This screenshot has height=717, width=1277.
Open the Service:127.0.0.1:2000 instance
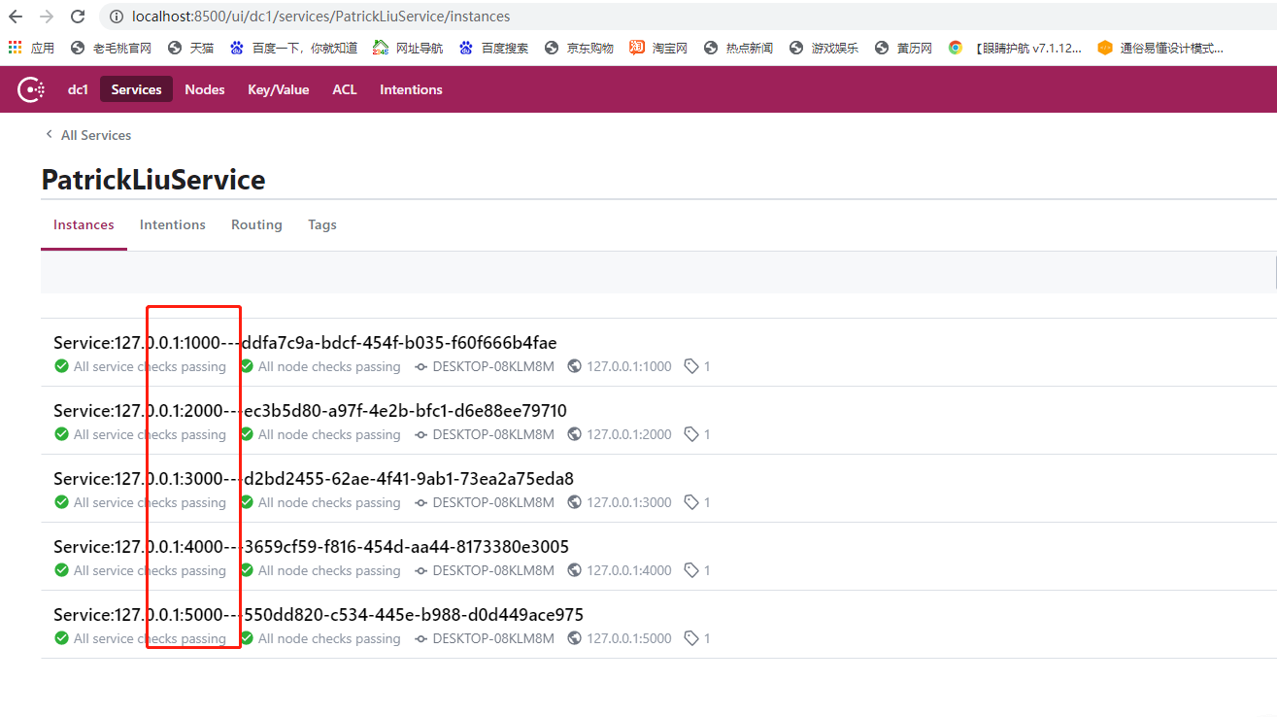tap(310, 410)
